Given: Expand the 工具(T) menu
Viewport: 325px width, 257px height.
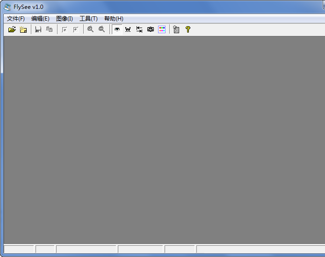Looking at the screenshot, I should click(x=88, y=19).
